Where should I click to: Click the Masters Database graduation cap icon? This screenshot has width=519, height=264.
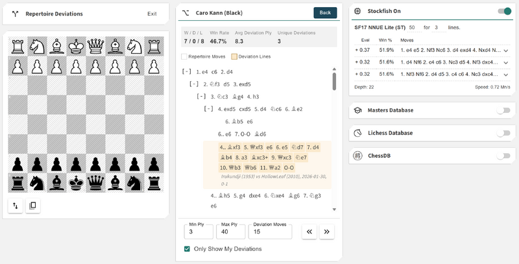357,110
